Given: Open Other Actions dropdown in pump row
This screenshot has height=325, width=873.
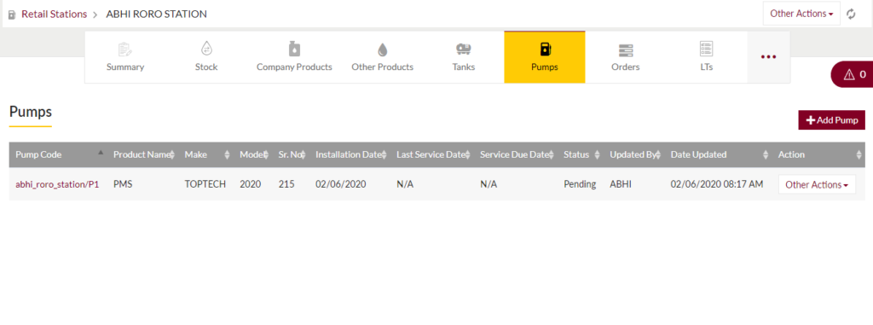Looking at the screenshot, I should tap(817, 184).
